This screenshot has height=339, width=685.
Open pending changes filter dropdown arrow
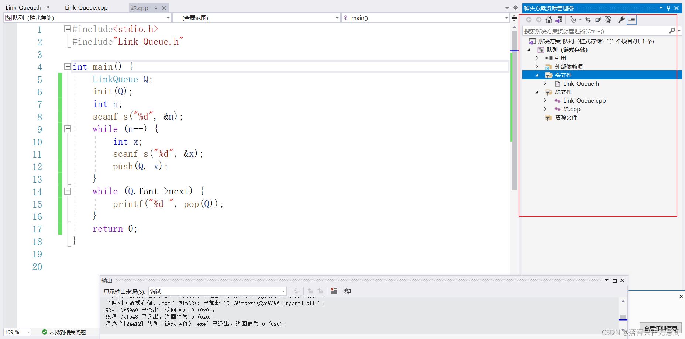coord(580,20)
